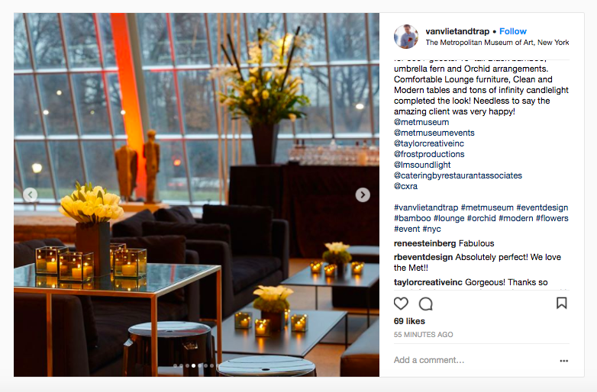Open the three-dot more options menu
Screen dimensions: 597x392
564,361
